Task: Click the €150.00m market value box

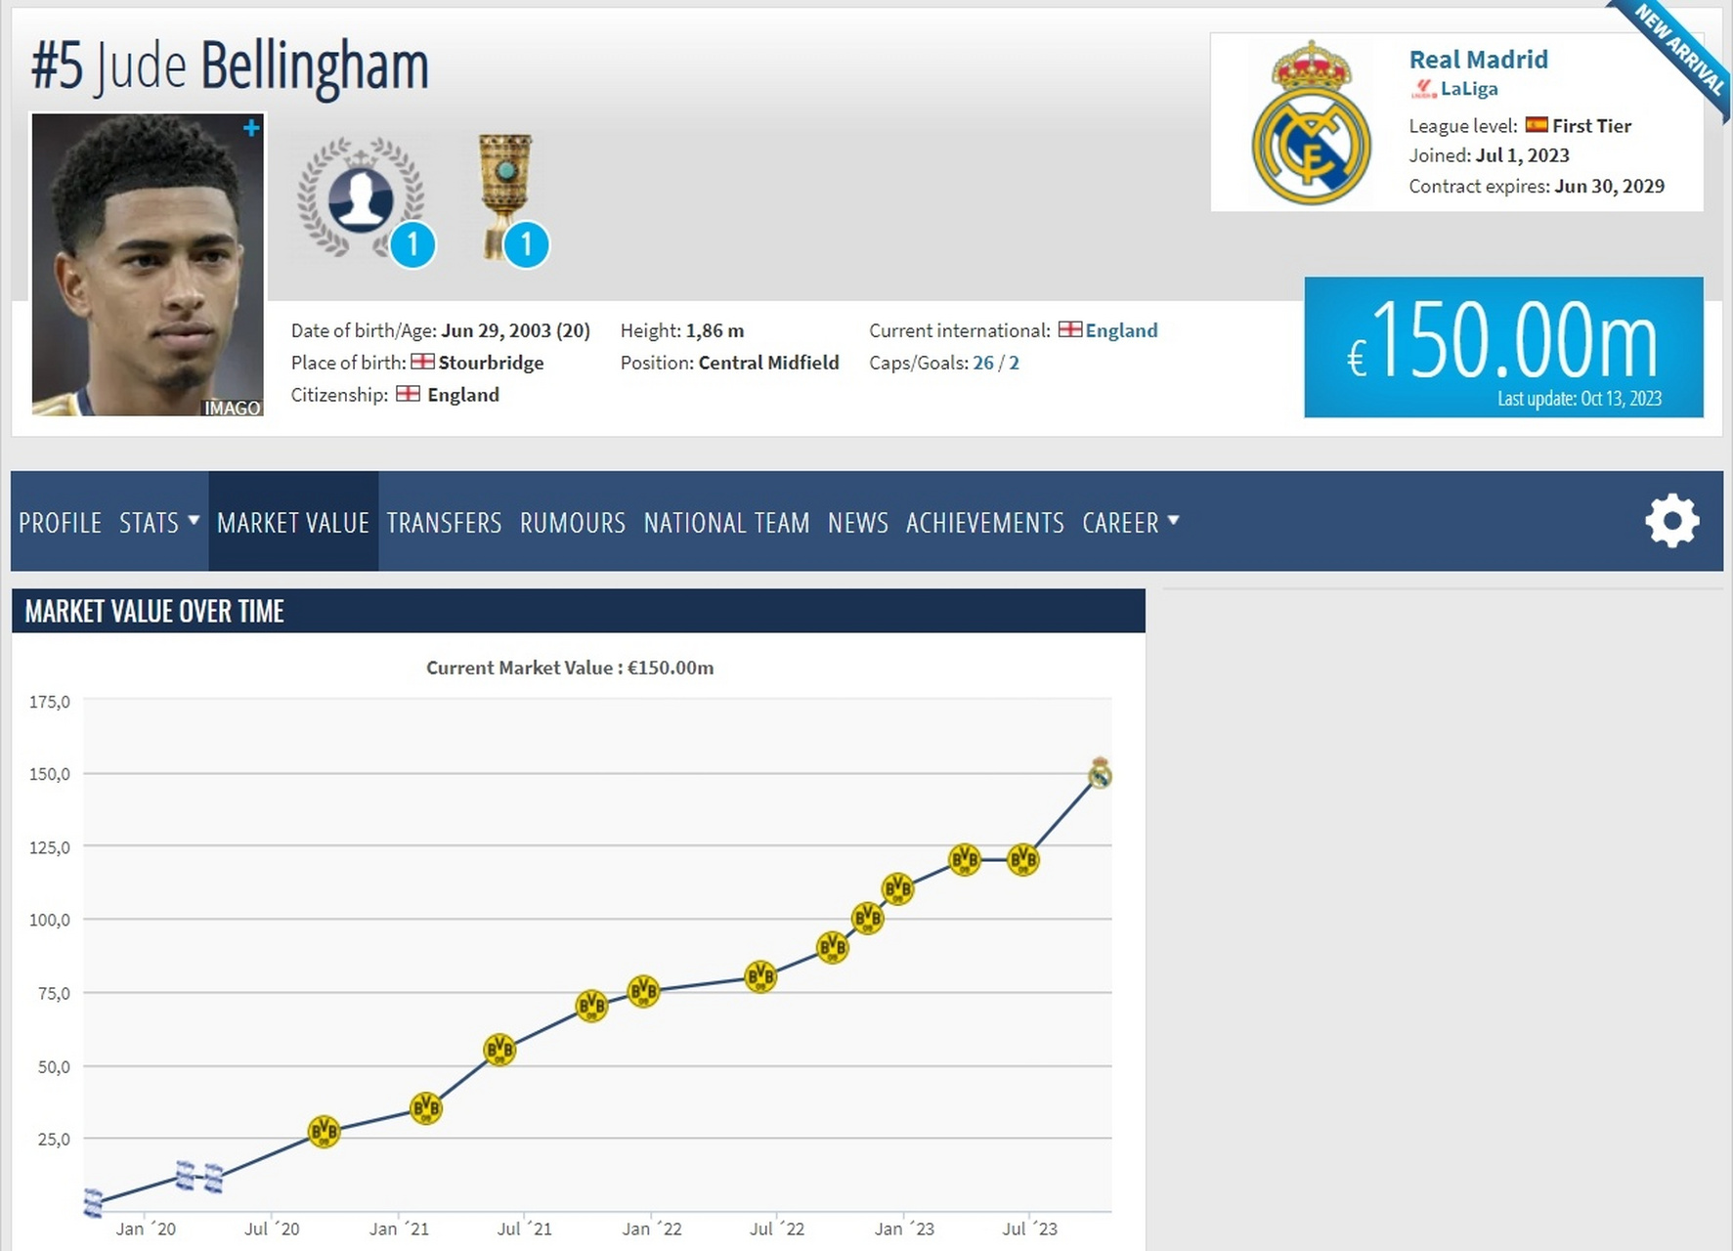Action: [1502, 347]
